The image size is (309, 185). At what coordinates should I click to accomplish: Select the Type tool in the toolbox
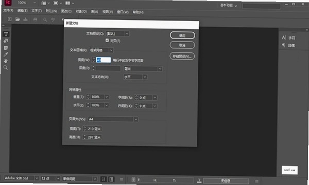tap(6, 34)
